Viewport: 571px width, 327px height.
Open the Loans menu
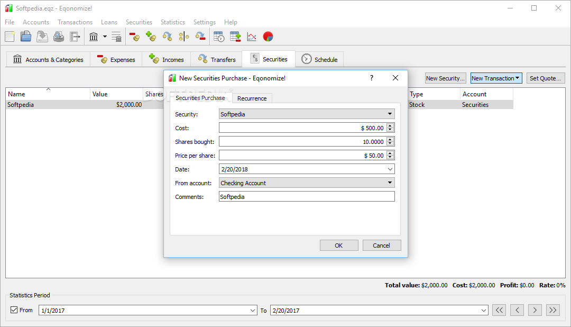click(109, 22)
